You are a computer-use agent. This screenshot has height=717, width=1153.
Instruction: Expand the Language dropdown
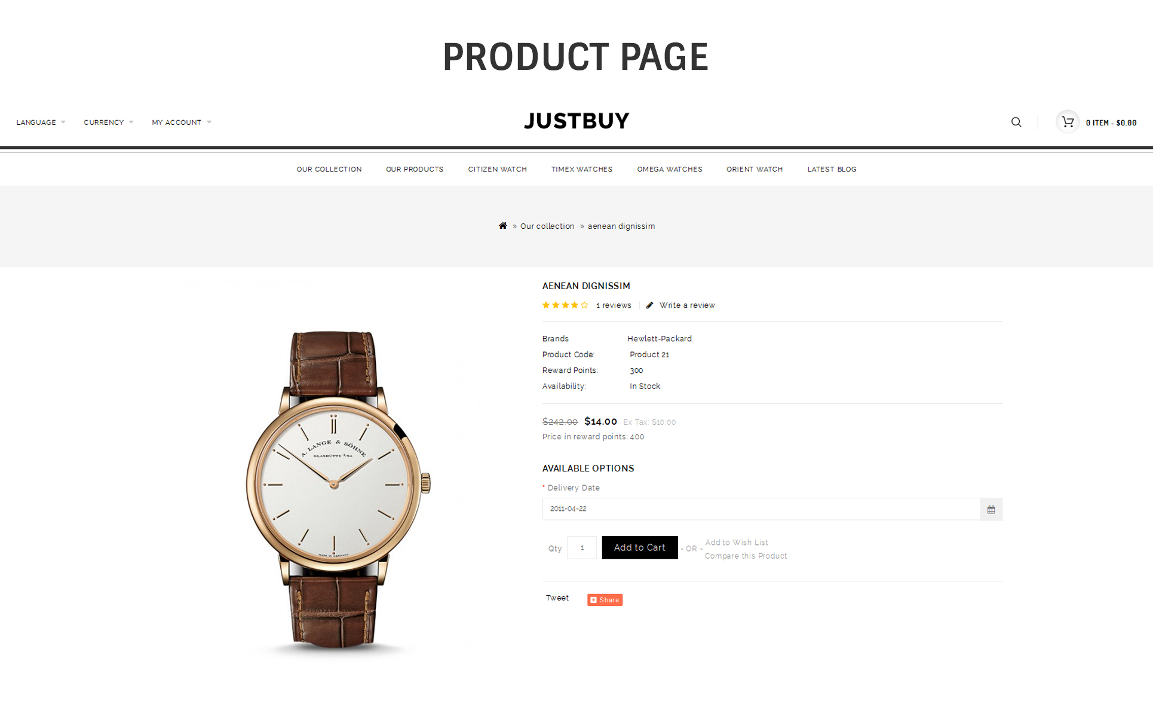point(41,122)
